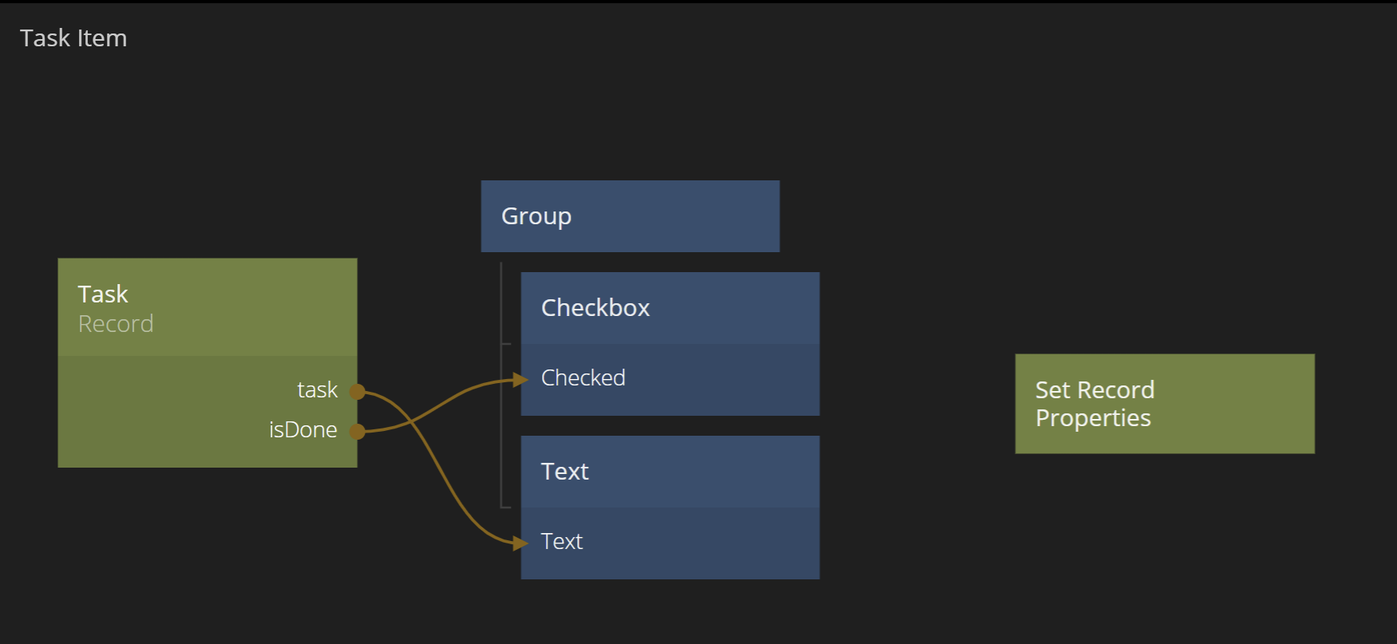Click the hierarchy bracket beside Text node

point(505,507)
